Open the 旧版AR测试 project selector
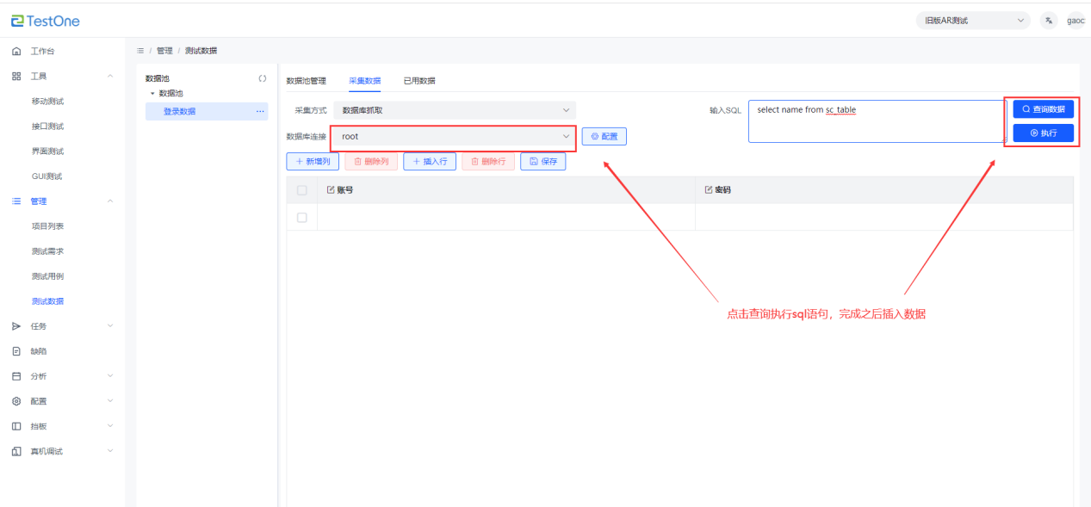 (x=972, y=21)
